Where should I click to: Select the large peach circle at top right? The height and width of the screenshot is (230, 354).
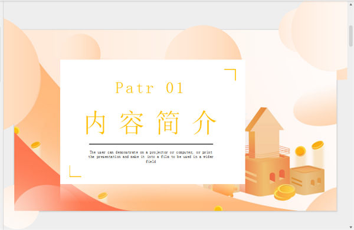coord(319,36)
